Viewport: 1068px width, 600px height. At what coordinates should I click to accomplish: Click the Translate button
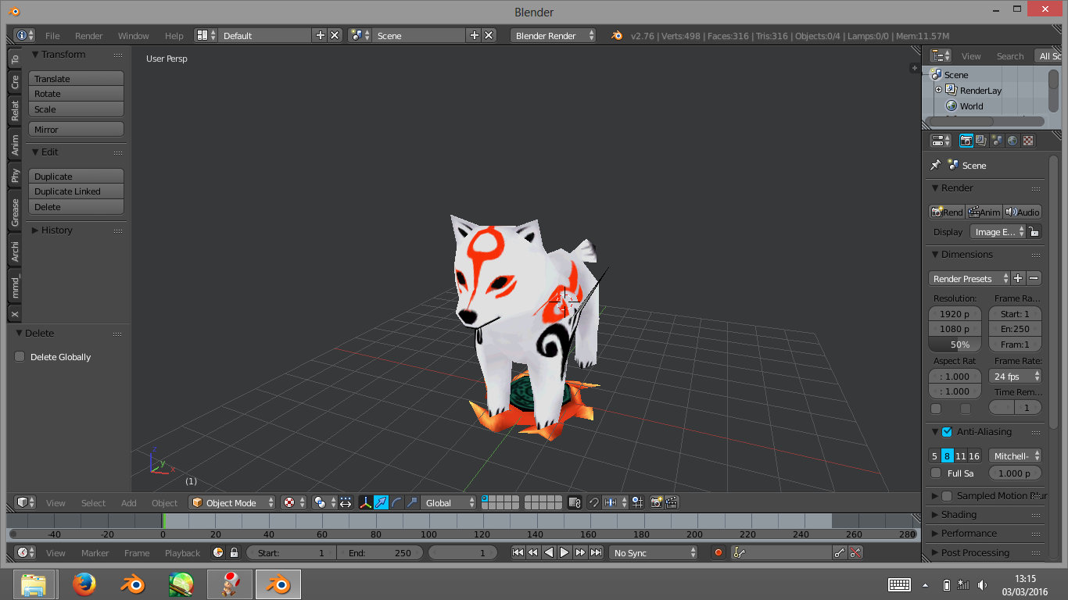[x=77, y=78]
